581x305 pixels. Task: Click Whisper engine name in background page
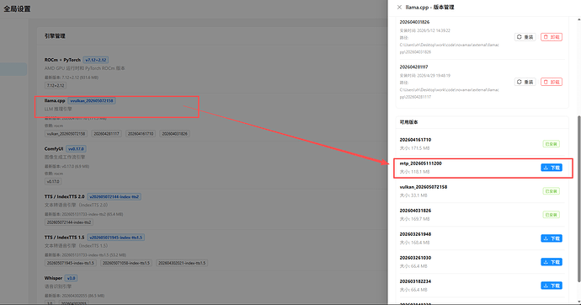pyautogui.click(x=53, y=278)
